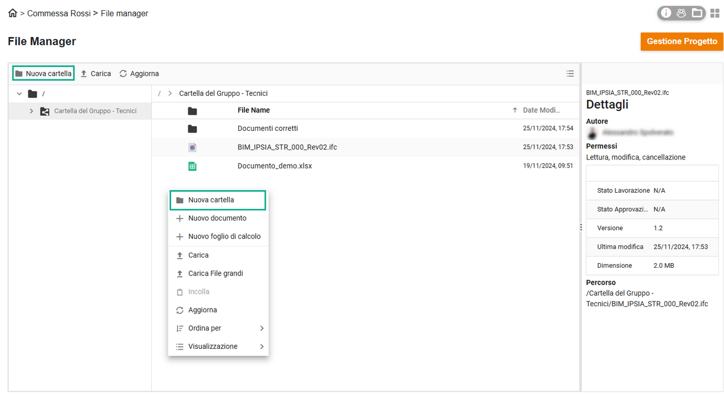Click the Documenti corretti folder icon

click(x=192, y=129)
